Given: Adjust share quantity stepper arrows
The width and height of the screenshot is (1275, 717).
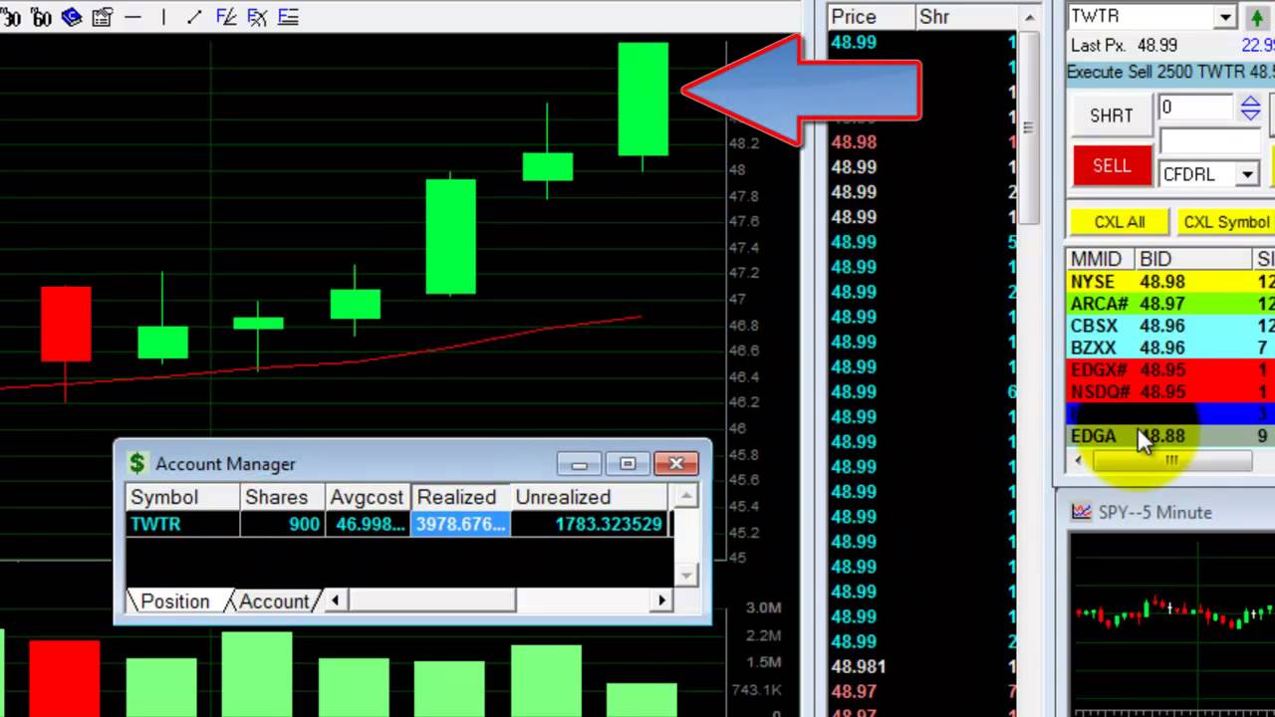Looking at the screenshot, I should [x=1250, y=108].
